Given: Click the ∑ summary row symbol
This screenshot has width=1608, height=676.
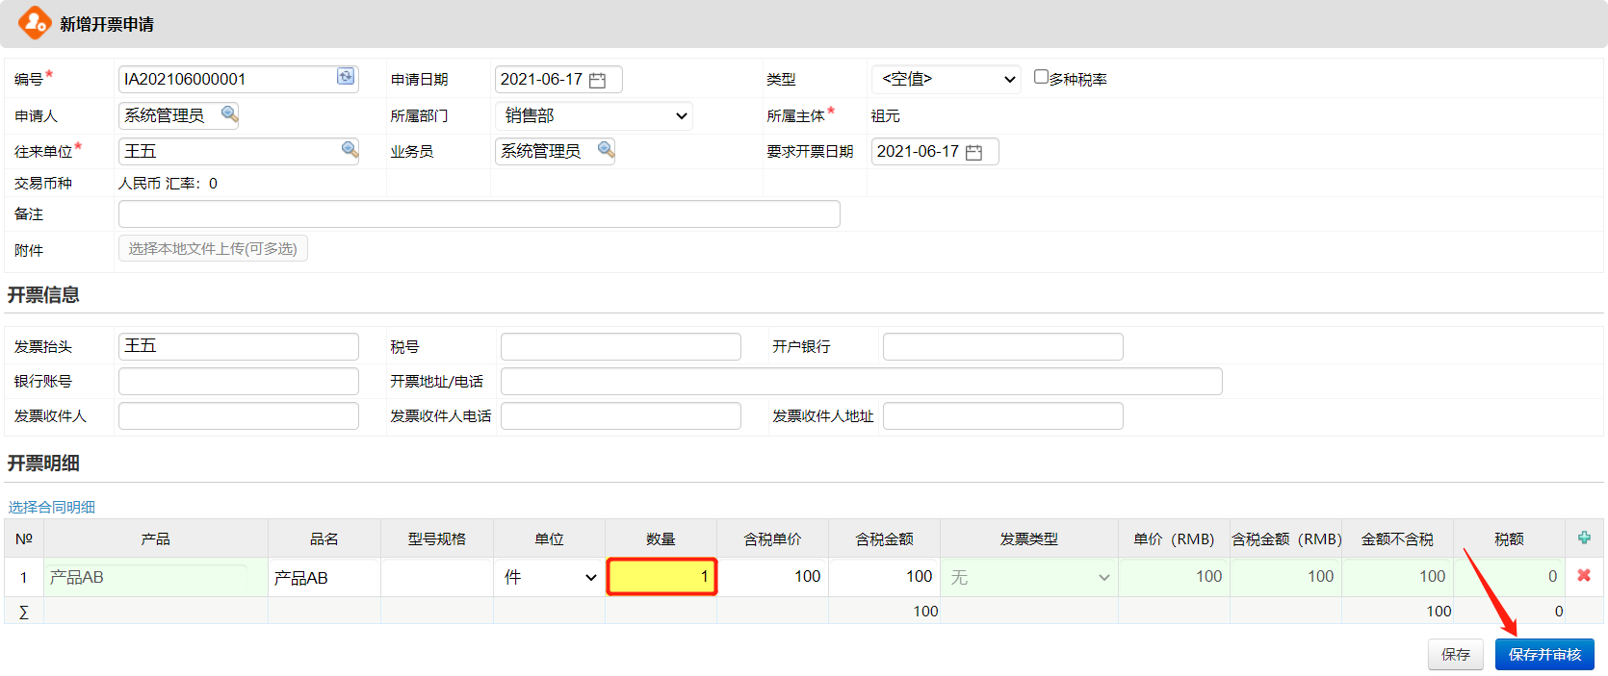Looking at the screenshot, I should (24, 612).
